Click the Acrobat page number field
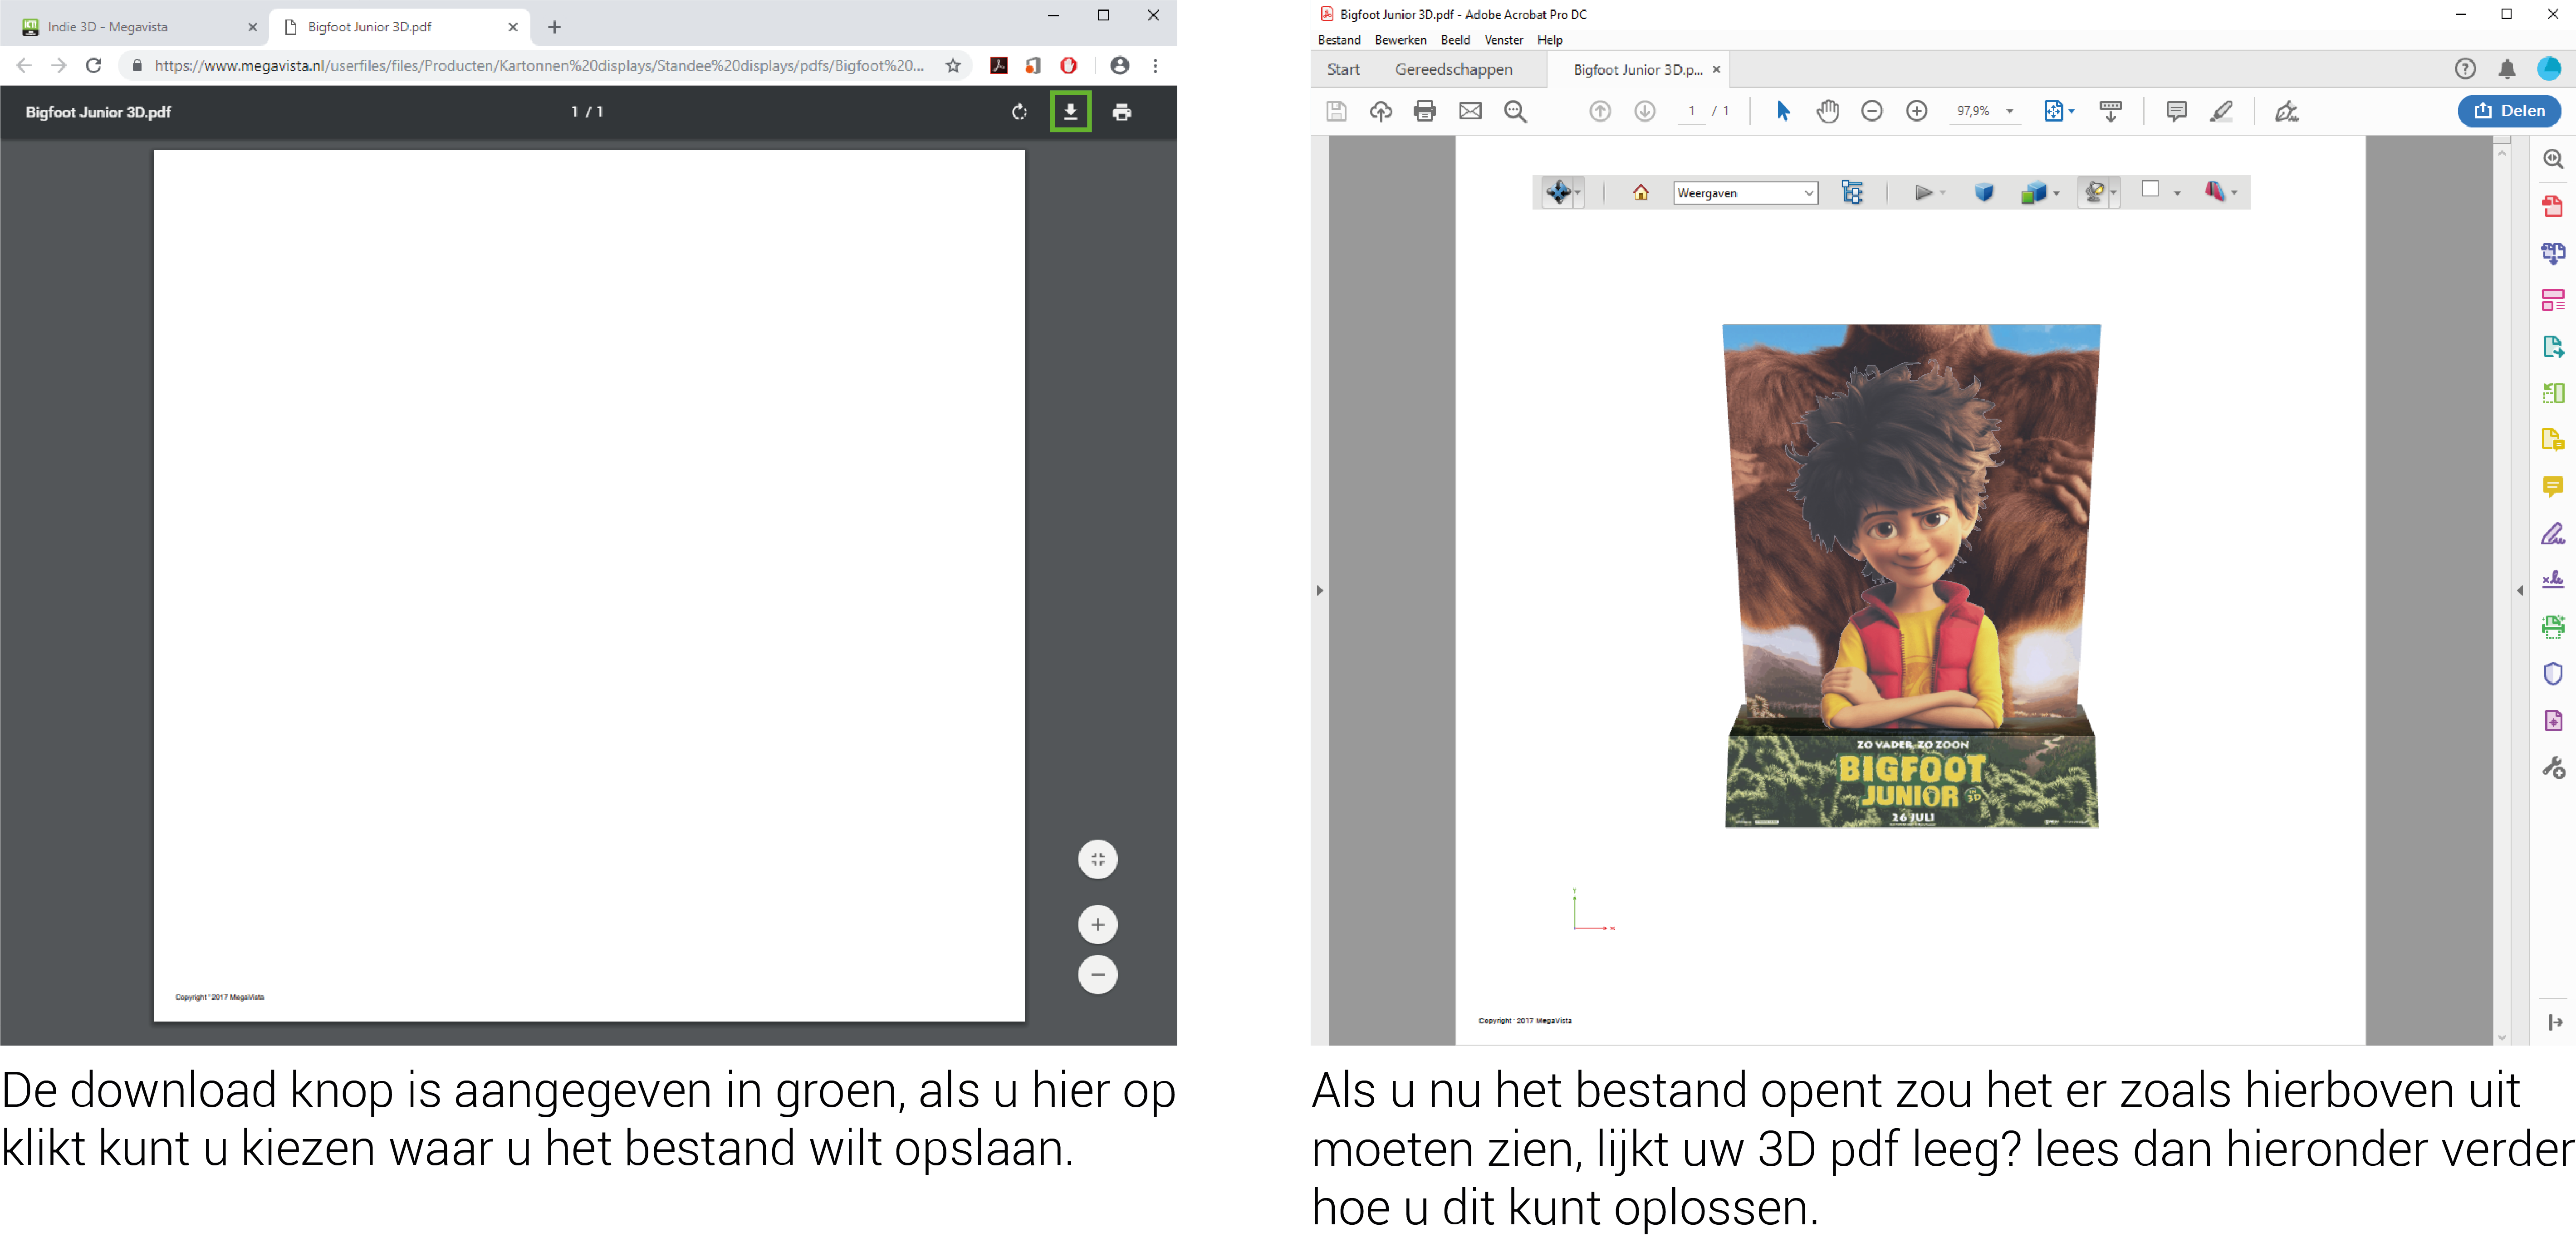The image size is (2576, 1247). click(x=1691, y=111)
